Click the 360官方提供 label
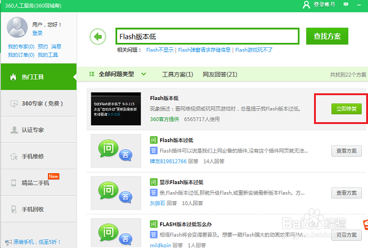This screenshot has height=248, width=368. [x=164, y=119]
